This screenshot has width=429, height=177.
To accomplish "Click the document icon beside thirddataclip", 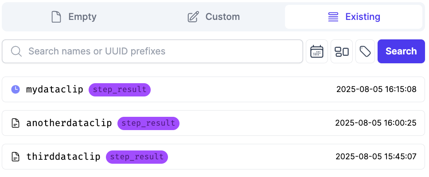I will pos(16,157).
